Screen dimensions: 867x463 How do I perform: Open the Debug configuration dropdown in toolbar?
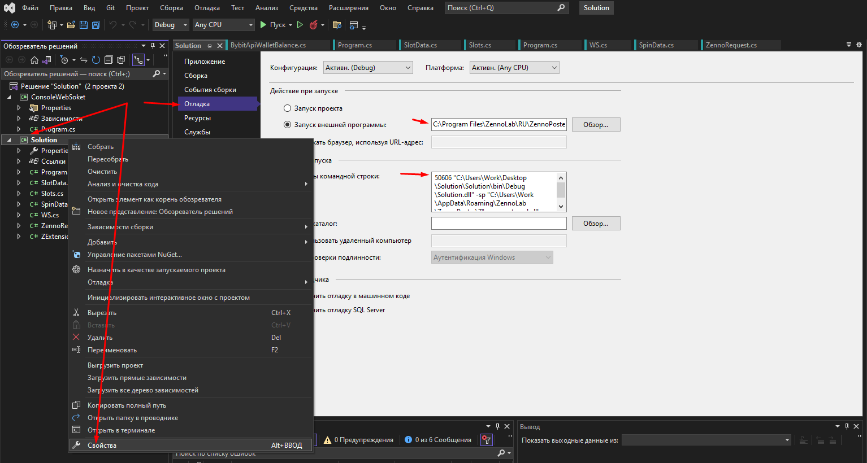point(171,25)
